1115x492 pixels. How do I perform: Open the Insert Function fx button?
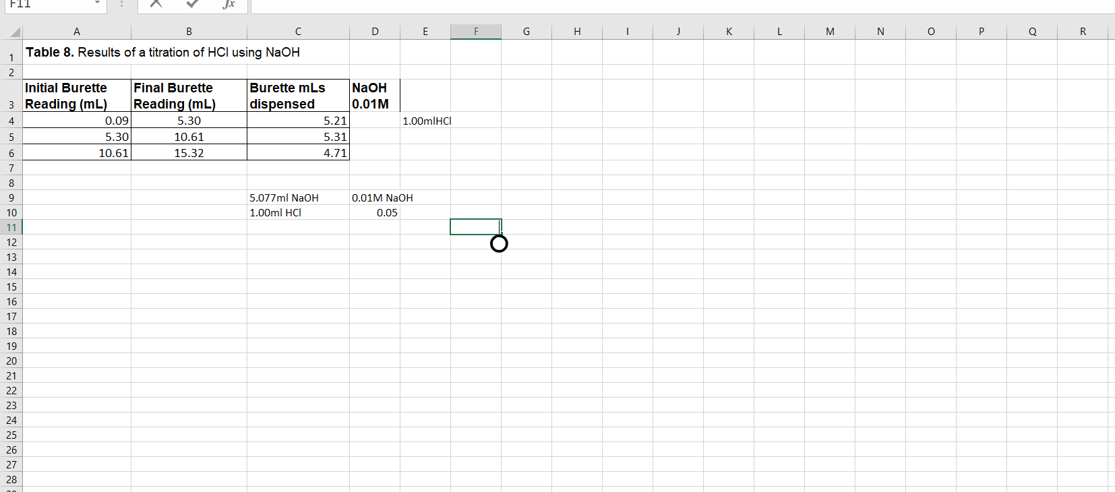229,3
